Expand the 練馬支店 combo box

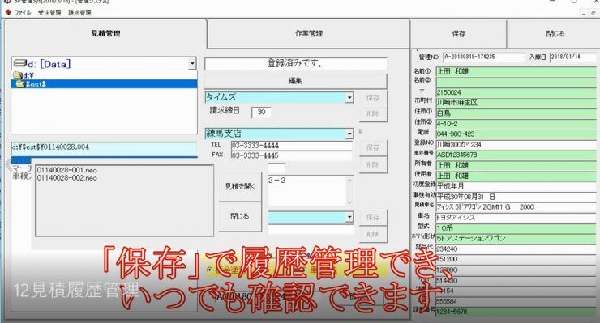(349, 134)
